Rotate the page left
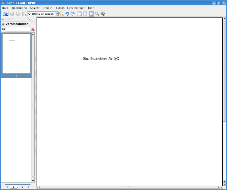Viewport: 227px width, 190px height. (x=67, y=14)
